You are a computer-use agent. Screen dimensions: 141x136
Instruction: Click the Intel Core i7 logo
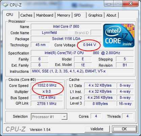119,36
